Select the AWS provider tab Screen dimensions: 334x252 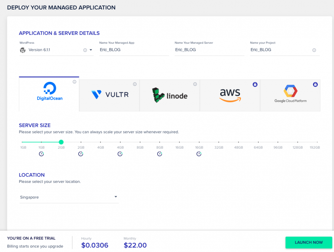click(230, 95)
